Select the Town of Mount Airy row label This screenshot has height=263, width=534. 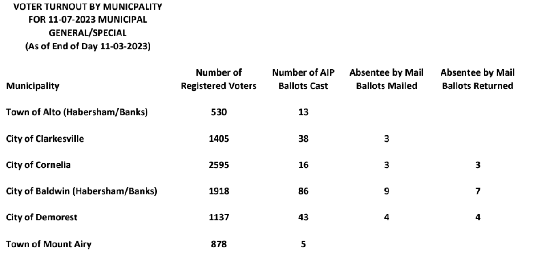point(49,244)
